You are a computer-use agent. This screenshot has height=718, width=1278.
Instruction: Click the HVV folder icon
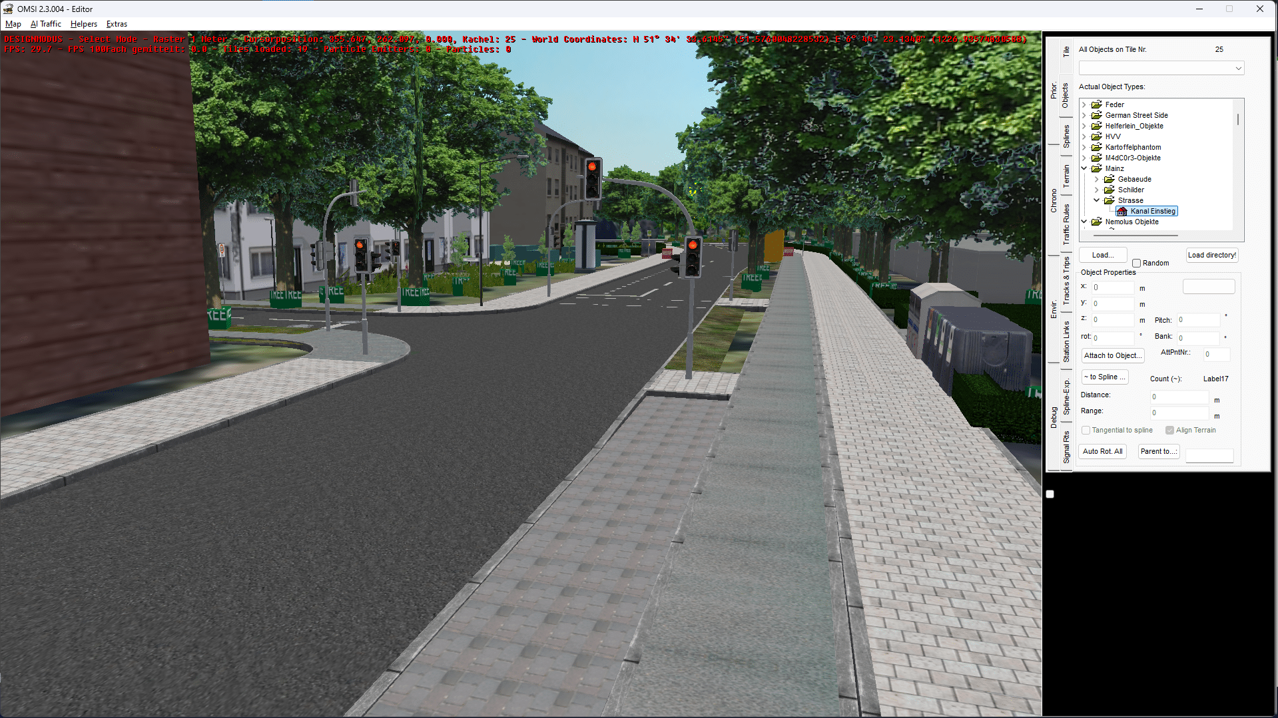coord(1096,136)
